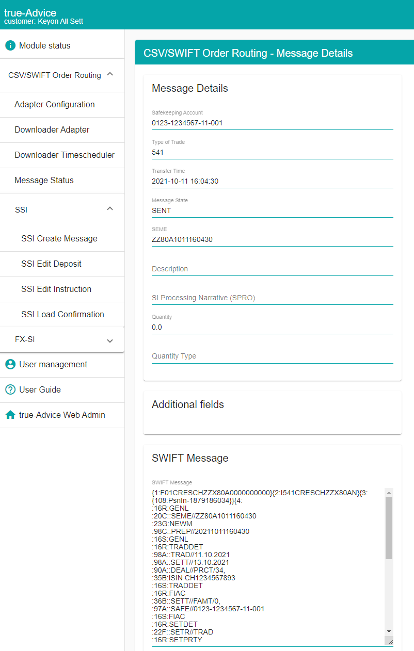Image resolution: width=414 pixels, height=651 pixels.
Task: Click the line :20C::SEME//ZZ80A1011160430
Action: tap(204, 516)
